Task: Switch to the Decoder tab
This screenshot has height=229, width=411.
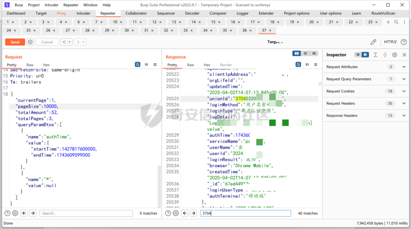Action: click(192, 13)
